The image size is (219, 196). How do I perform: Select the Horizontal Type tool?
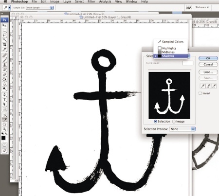4,99
